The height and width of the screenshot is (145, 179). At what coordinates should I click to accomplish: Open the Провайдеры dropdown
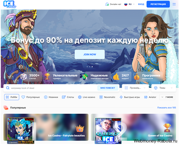point(135,88)
